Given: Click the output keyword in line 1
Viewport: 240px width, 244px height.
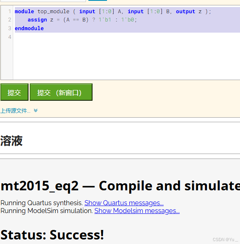Looking at the screenshot, I should pyautogui.click(x=185, y=12).
